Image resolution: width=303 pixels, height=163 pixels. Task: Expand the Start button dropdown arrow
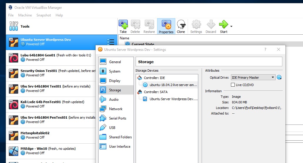(x=231, y=26)
